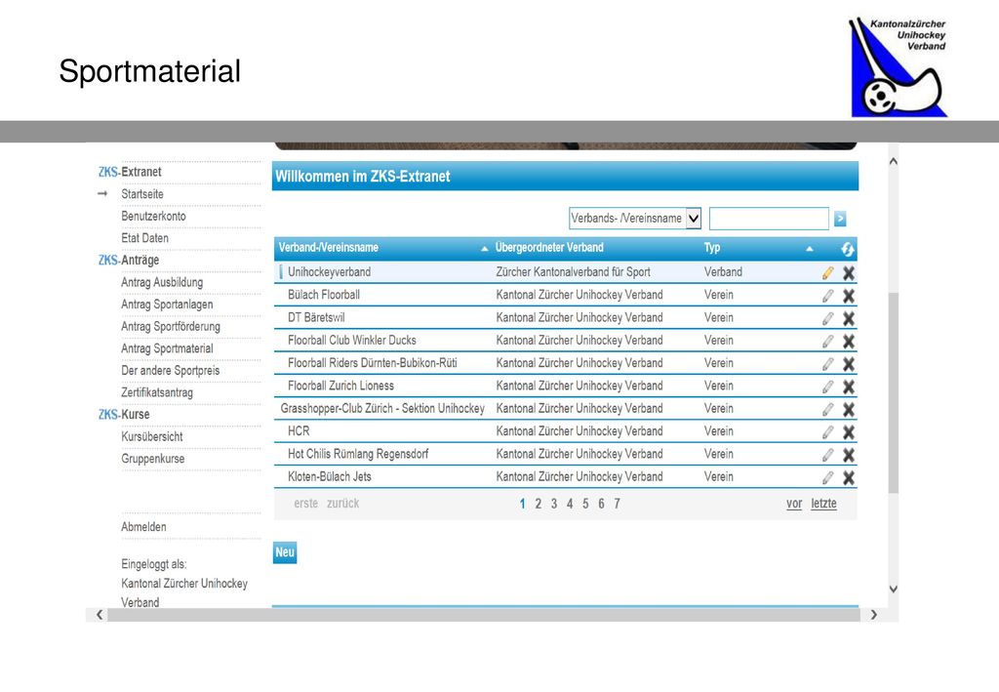The image size is (999, 692).
Task: Open Antrag Sportmaterial
Action: coord(167,348)
